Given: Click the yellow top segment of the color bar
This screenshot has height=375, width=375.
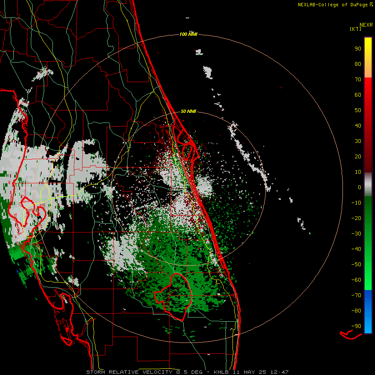Looking at the screenshot, I should coord(368,57).
